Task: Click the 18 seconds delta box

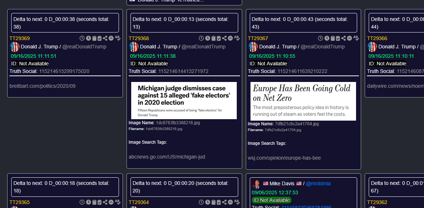Action: 65,187
